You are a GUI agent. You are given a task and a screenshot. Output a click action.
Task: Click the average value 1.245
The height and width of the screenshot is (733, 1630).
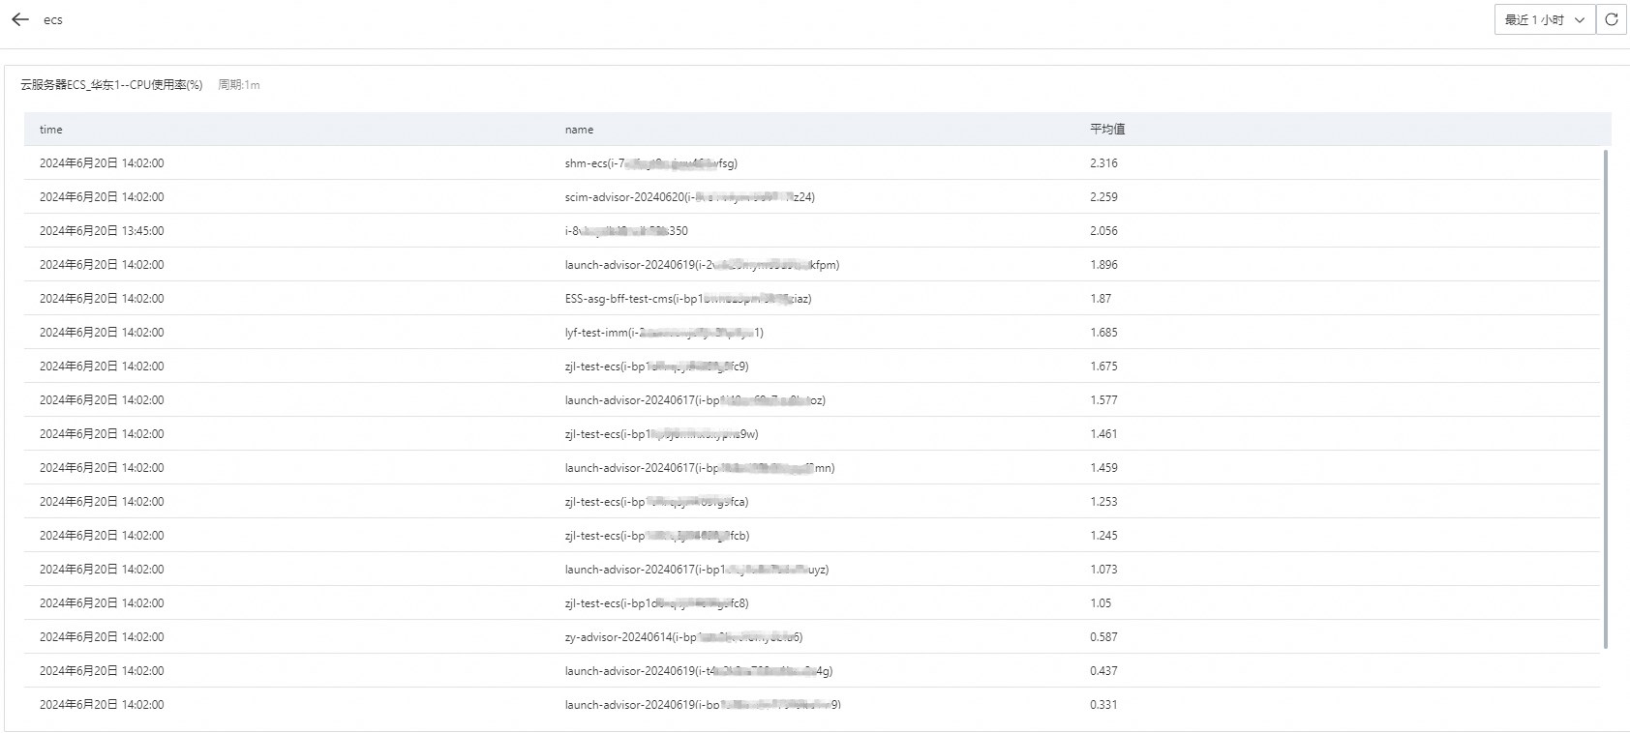pyautogui.click(x=1103, y=536)
